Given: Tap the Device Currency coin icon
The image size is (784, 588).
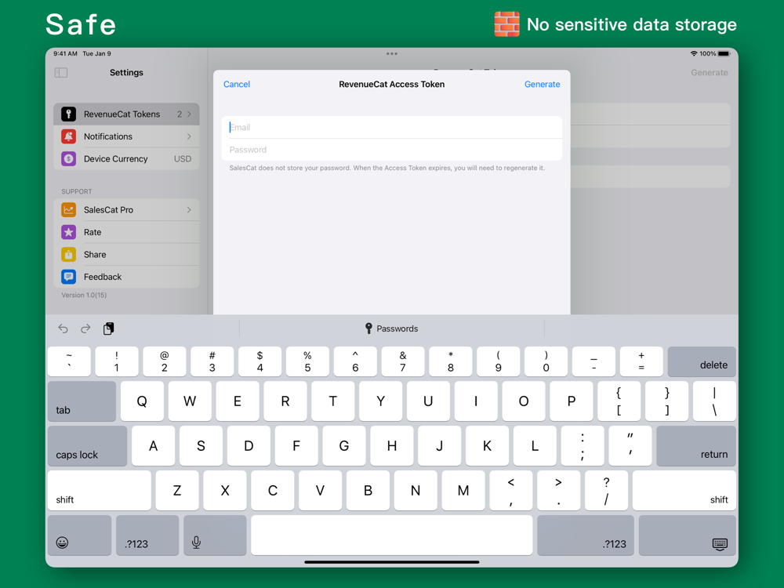Looking at the screenshot, I should pos(68,159).
